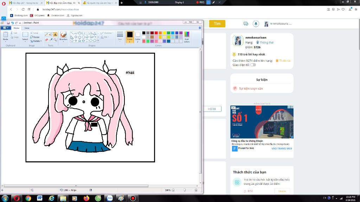This screenshot has width=360, height=202.
Task: Open Zalo from the taskbar
Action: click(x=110, y=198)
